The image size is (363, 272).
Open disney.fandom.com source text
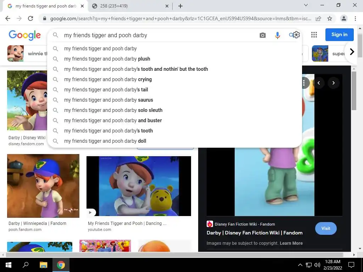[26, 144]
